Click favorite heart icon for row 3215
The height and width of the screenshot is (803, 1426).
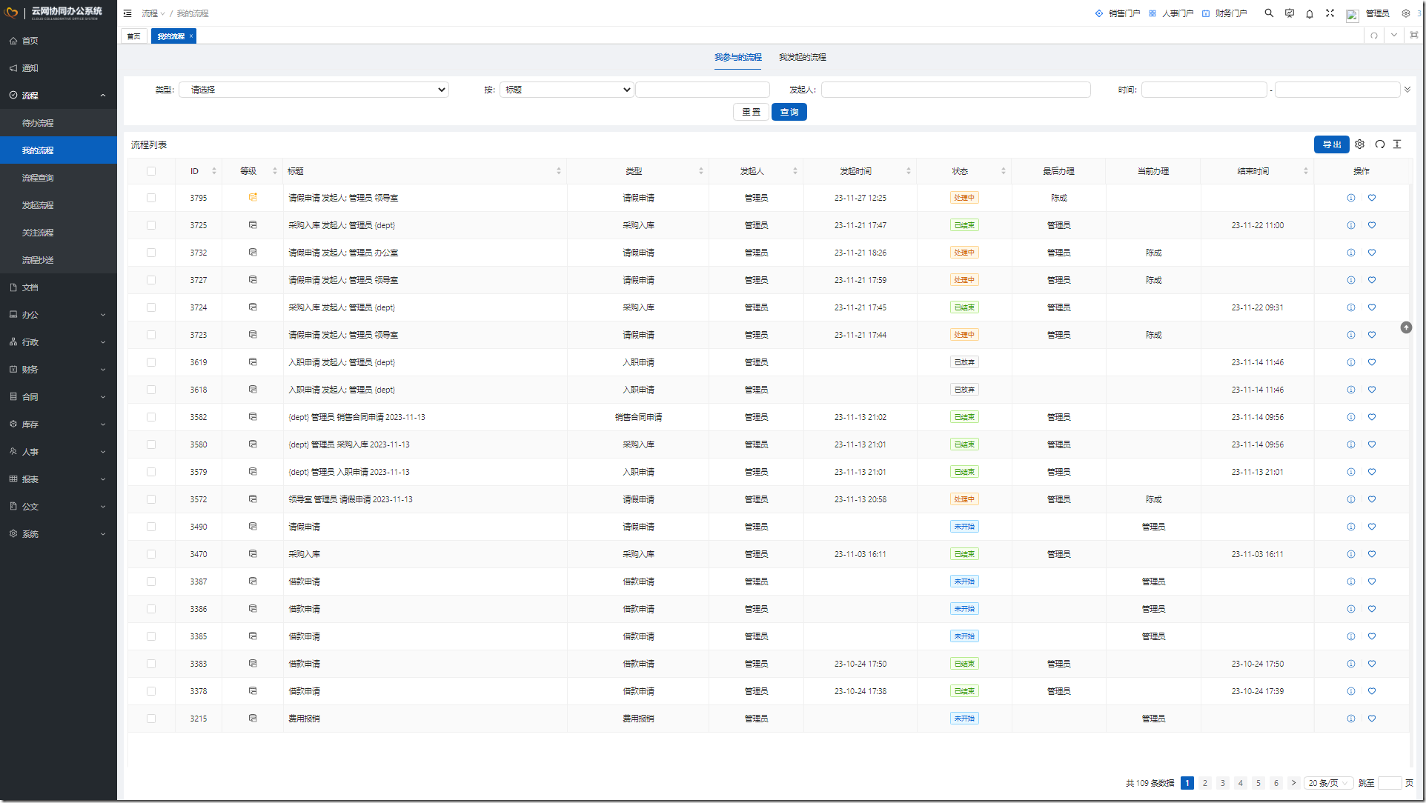[1372, 719]
